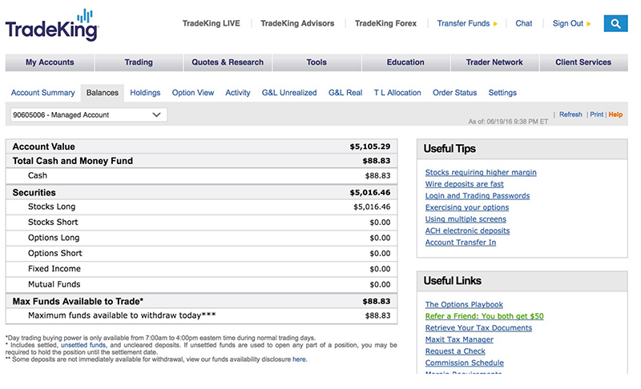641x389 pixels.
Task: Click the Transfer Funds link
Action: pos(463,24)
